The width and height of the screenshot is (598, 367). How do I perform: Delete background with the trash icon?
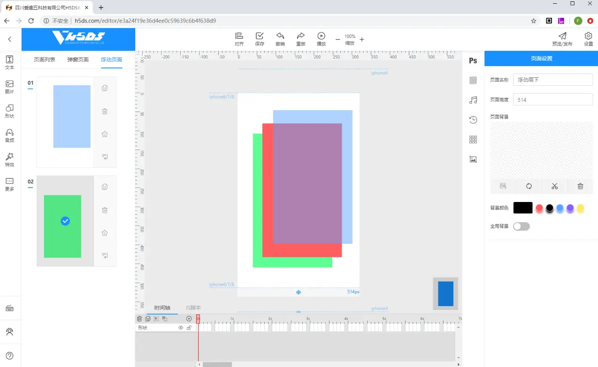(x=580, y=186)
